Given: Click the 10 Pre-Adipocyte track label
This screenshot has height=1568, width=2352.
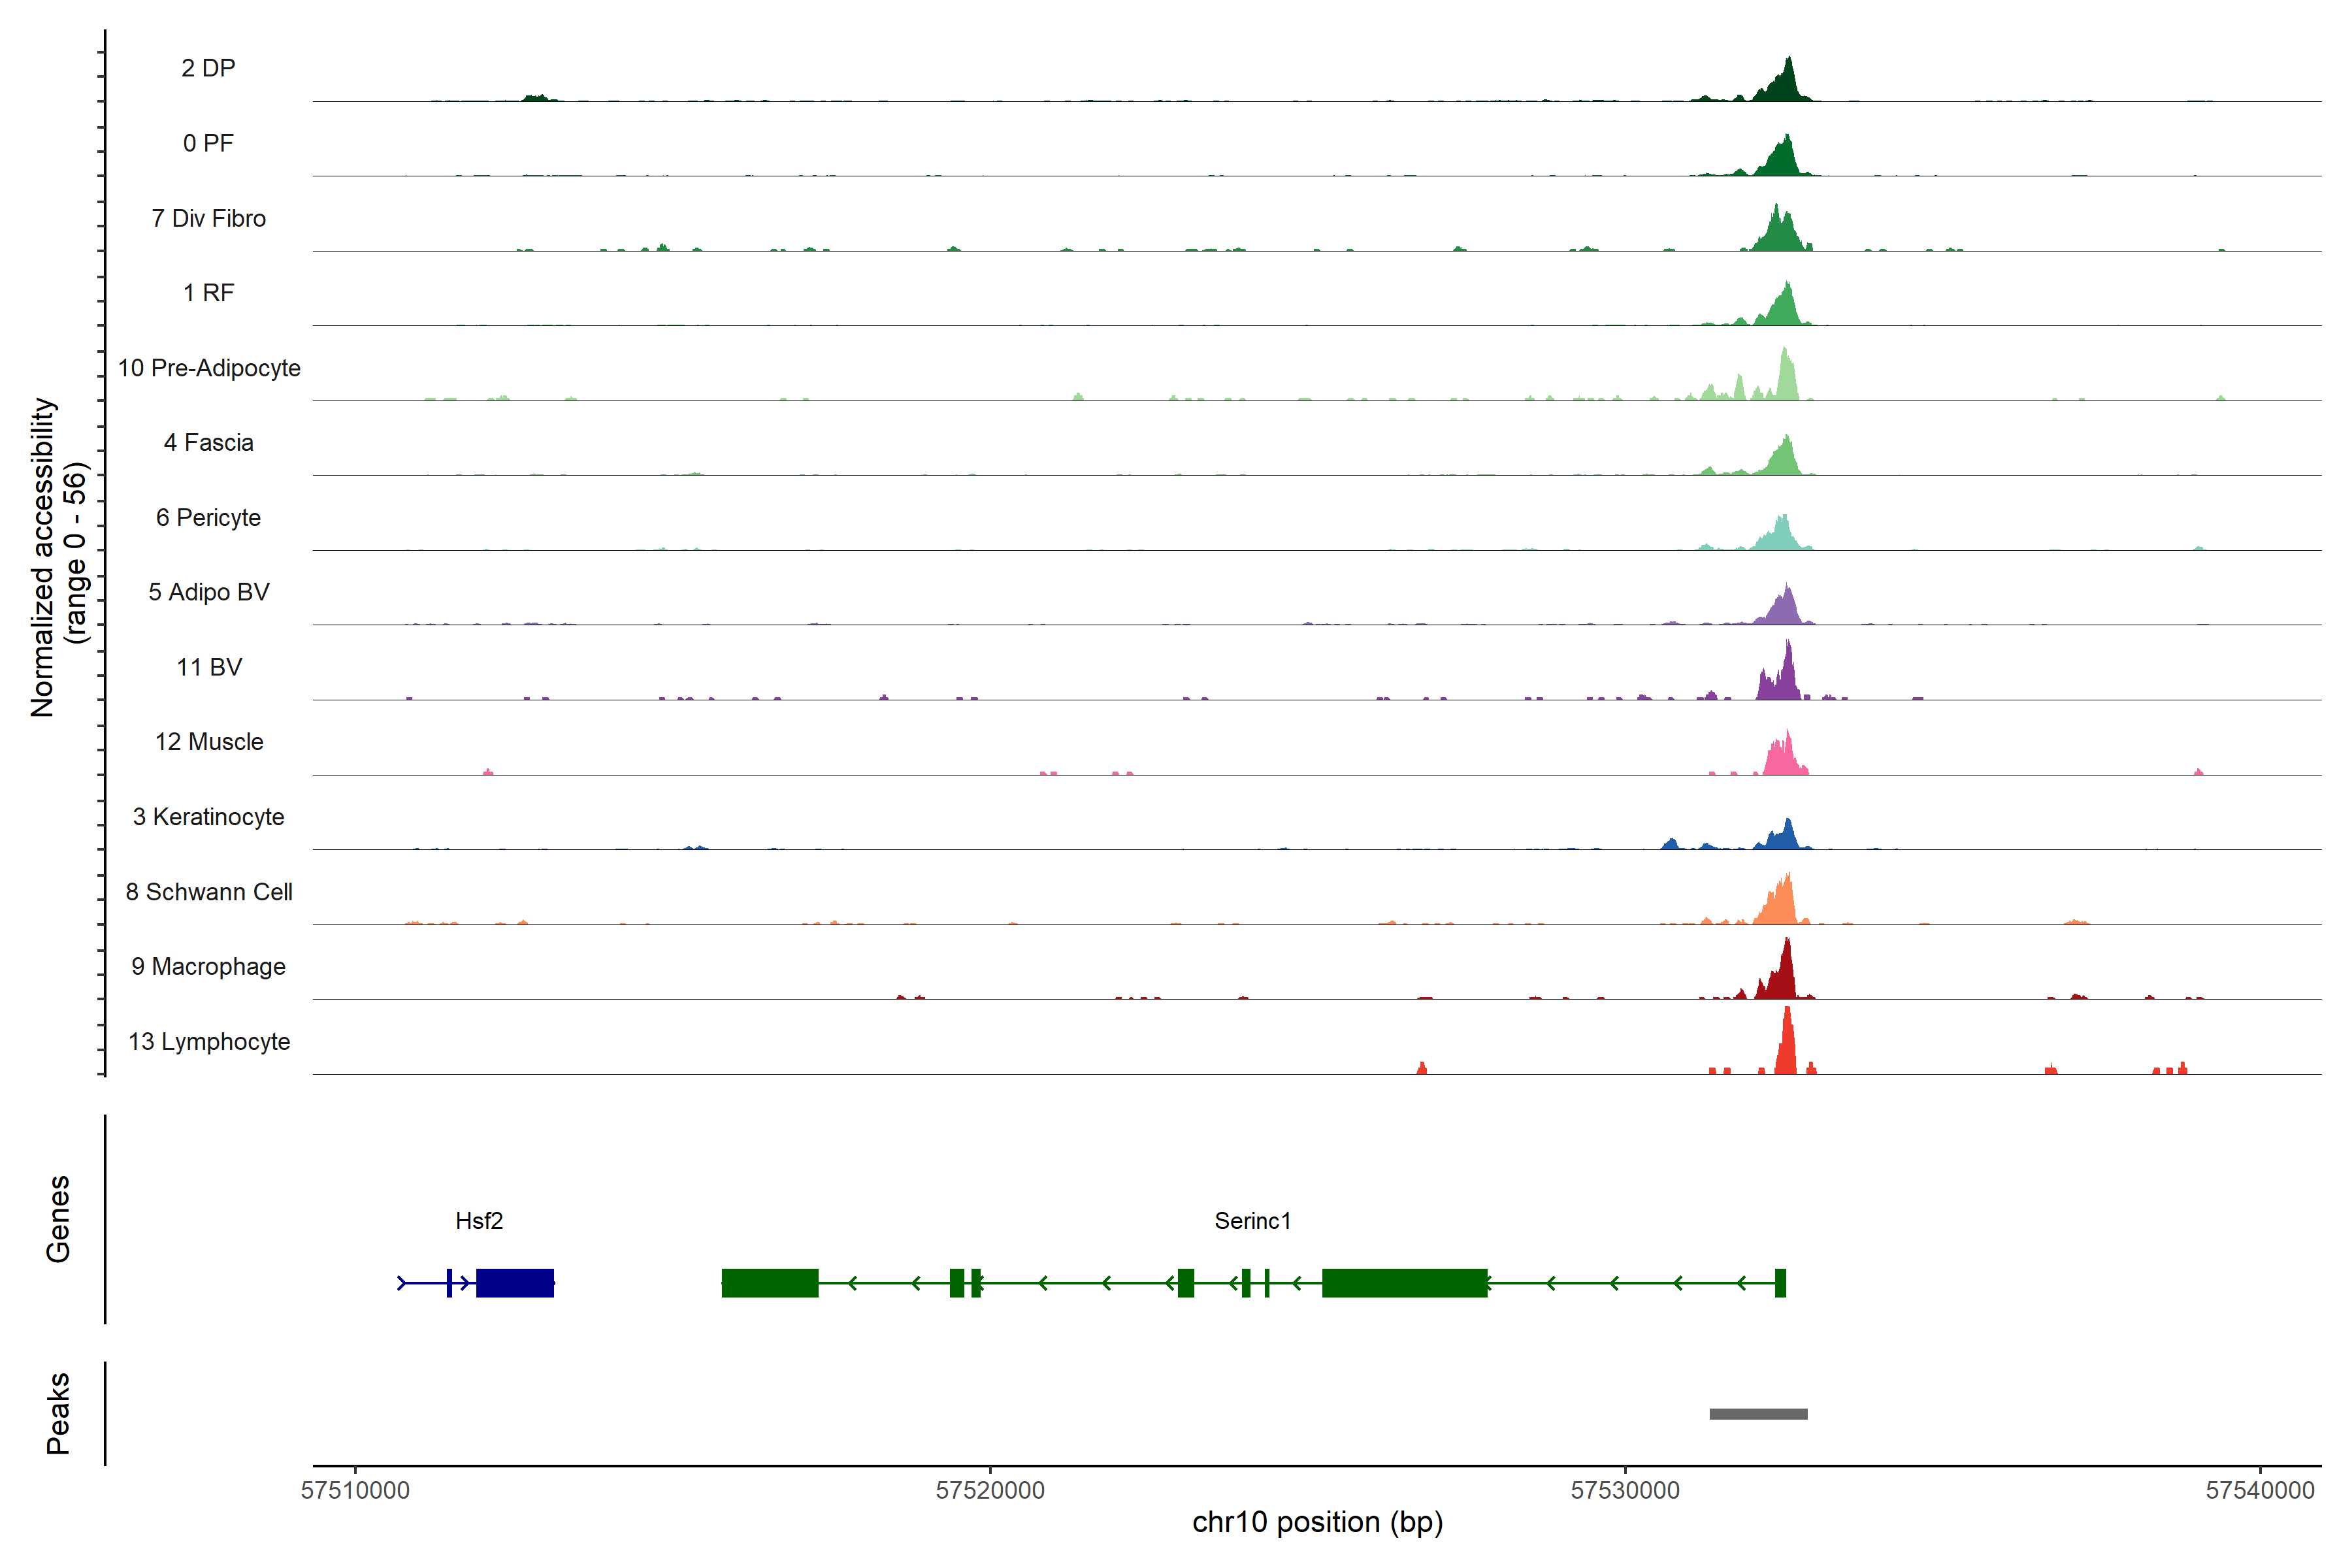Looking at the screenshot, I should coord(209,368).
